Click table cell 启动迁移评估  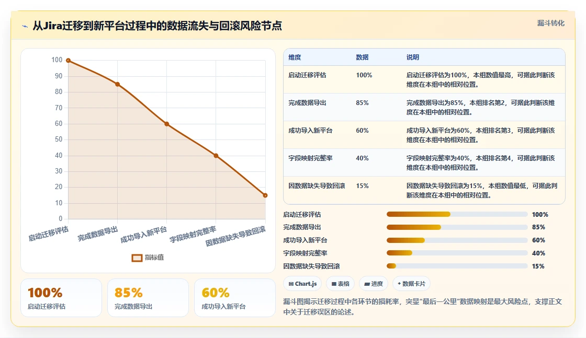(307, 75)
